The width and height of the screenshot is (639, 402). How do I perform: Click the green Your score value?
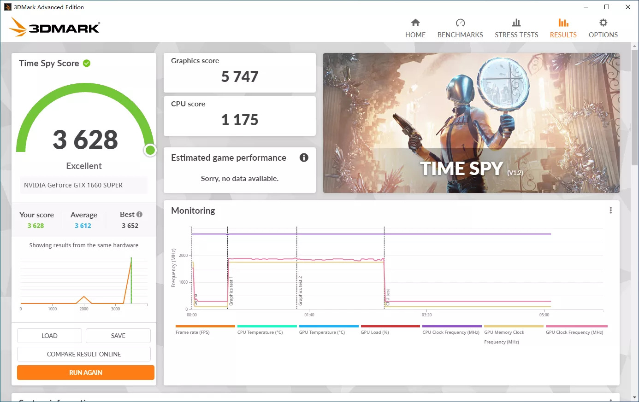click(x=35, y=226)
